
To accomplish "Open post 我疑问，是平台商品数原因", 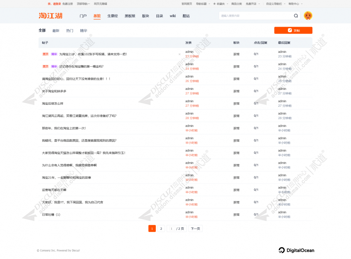I will (79, 140).
